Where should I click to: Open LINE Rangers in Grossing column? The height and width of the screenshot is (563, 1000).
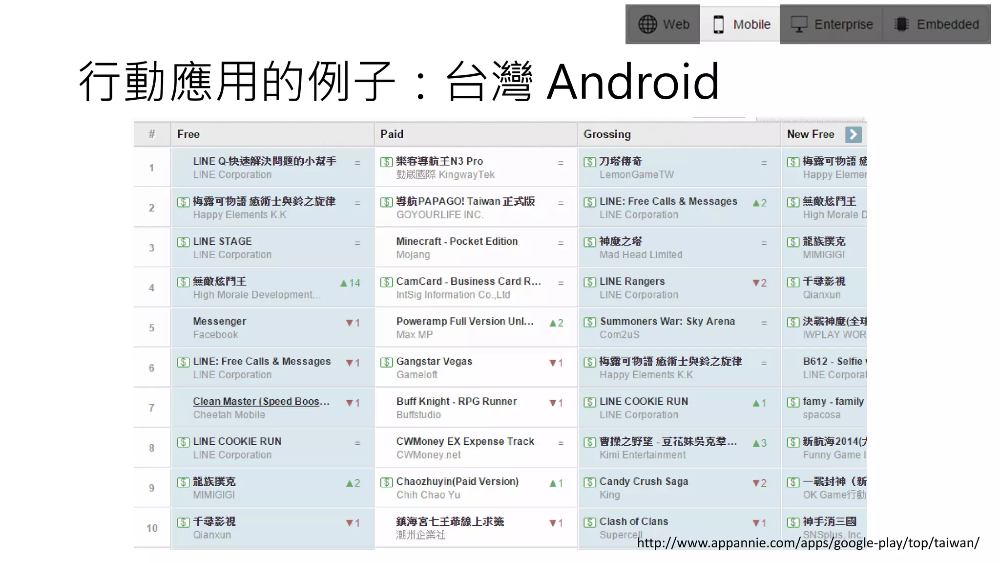point(632,281)
